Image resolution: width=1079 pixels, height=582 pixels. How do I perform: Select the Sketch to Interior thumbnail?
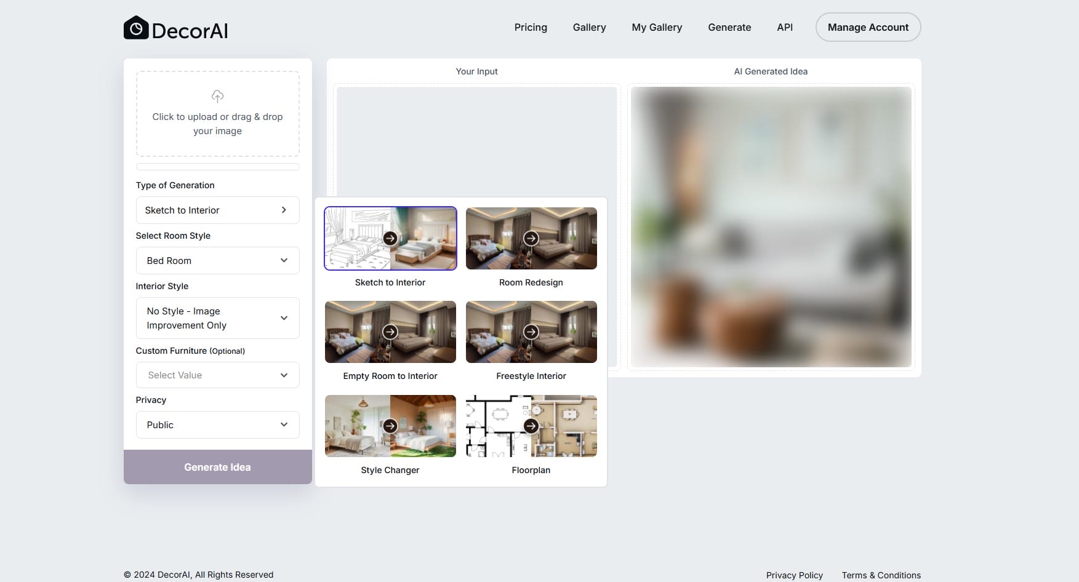point(390,239)
